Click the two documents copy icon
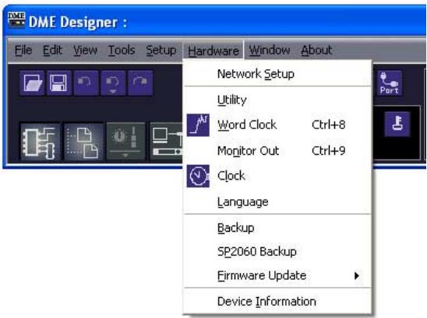 pyautogui.click(x=83, y=142)
